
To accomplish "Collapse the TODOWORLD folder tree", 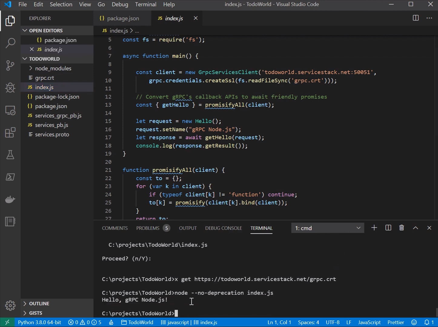I will click(25, 59).
